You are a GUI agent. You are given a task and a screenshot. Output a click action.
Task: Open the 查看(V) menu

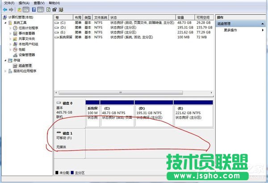point(38,3)
